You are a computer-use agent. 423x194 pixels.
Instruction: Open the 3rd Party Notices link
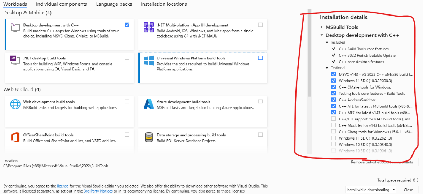click(98, 191)
